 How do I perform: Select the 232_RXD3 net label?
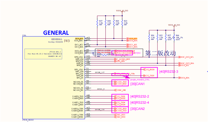click(x=150, y=69)
